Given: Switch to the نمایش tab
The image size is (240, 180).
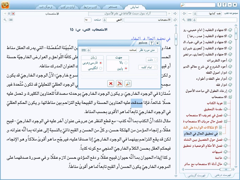Looking at the screenshot, I should tap(135, 7).
